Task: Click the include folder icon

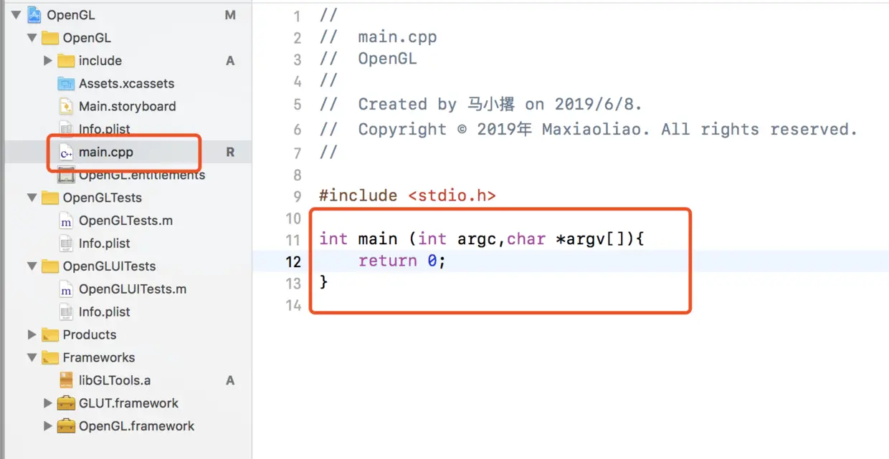Action: [x=66, y=61]
